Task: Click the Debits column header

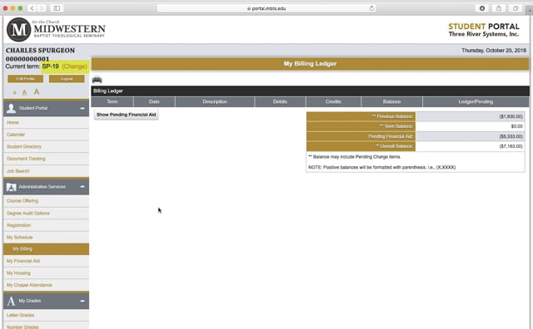Action: (x=280, y=101)
